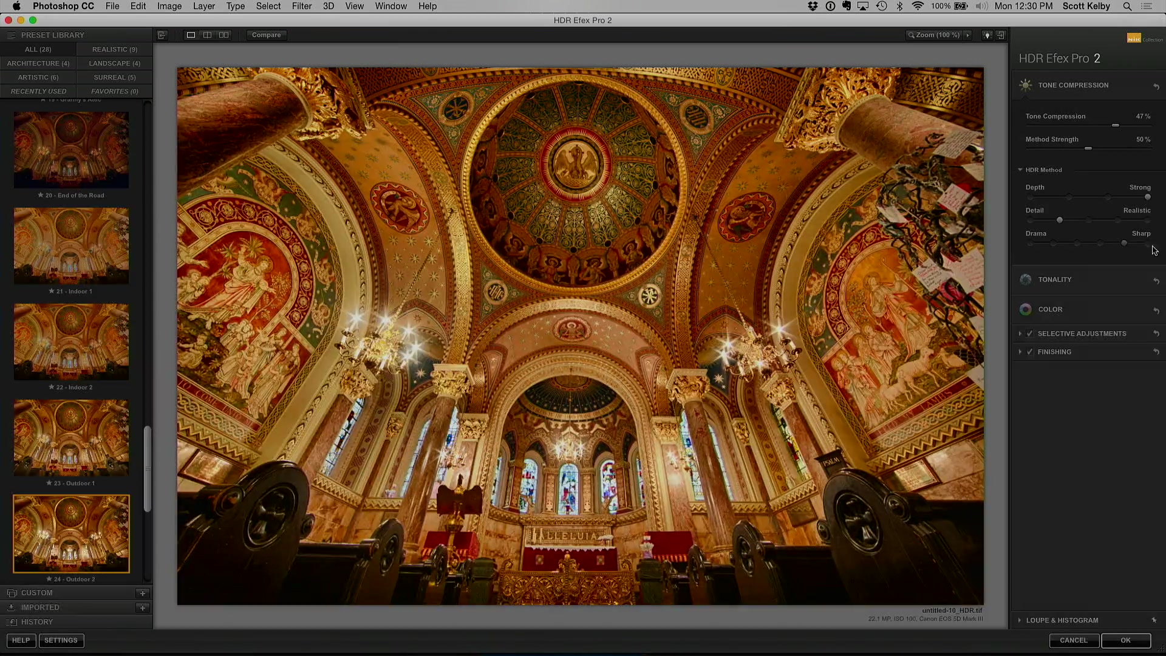
Task: Click the Preset Library list icon
Action: 10,35
